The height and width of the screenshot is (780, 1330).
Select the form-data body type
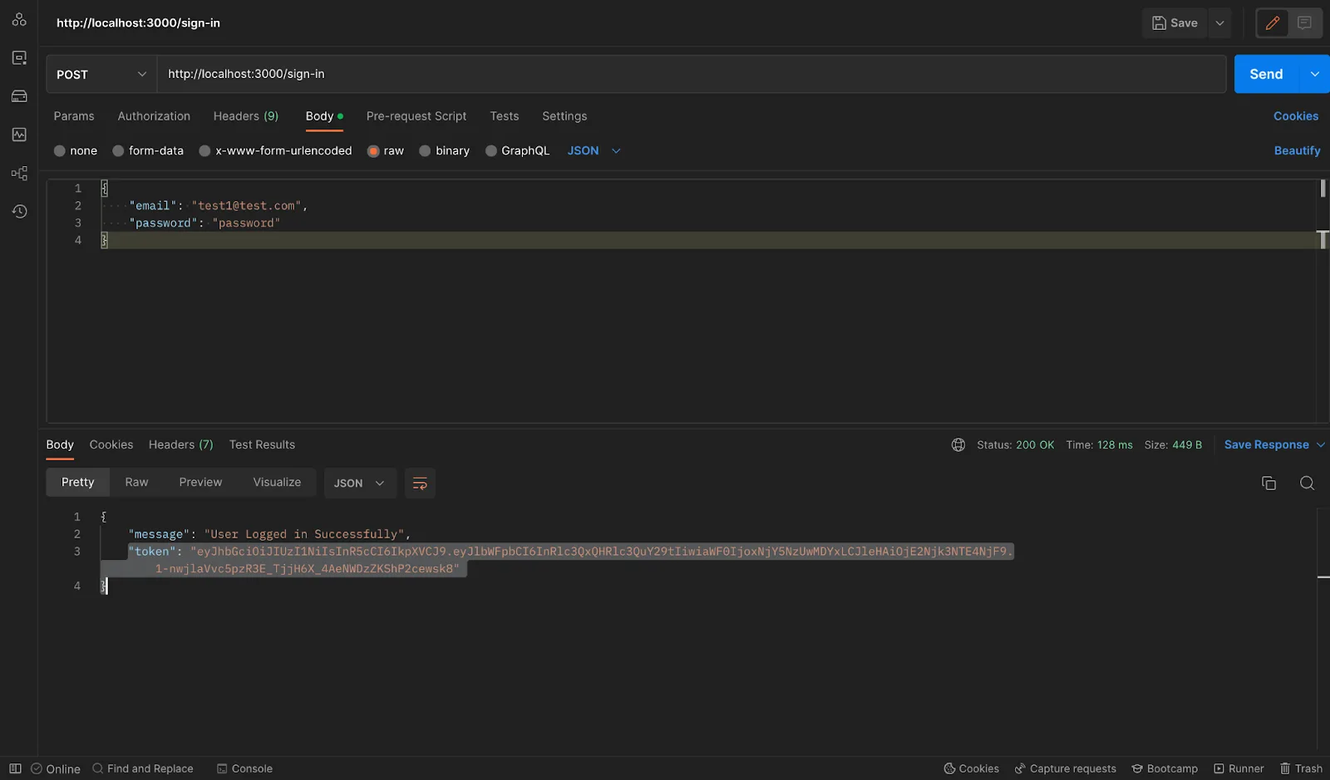pyautogui.click(x=148, y=150)
